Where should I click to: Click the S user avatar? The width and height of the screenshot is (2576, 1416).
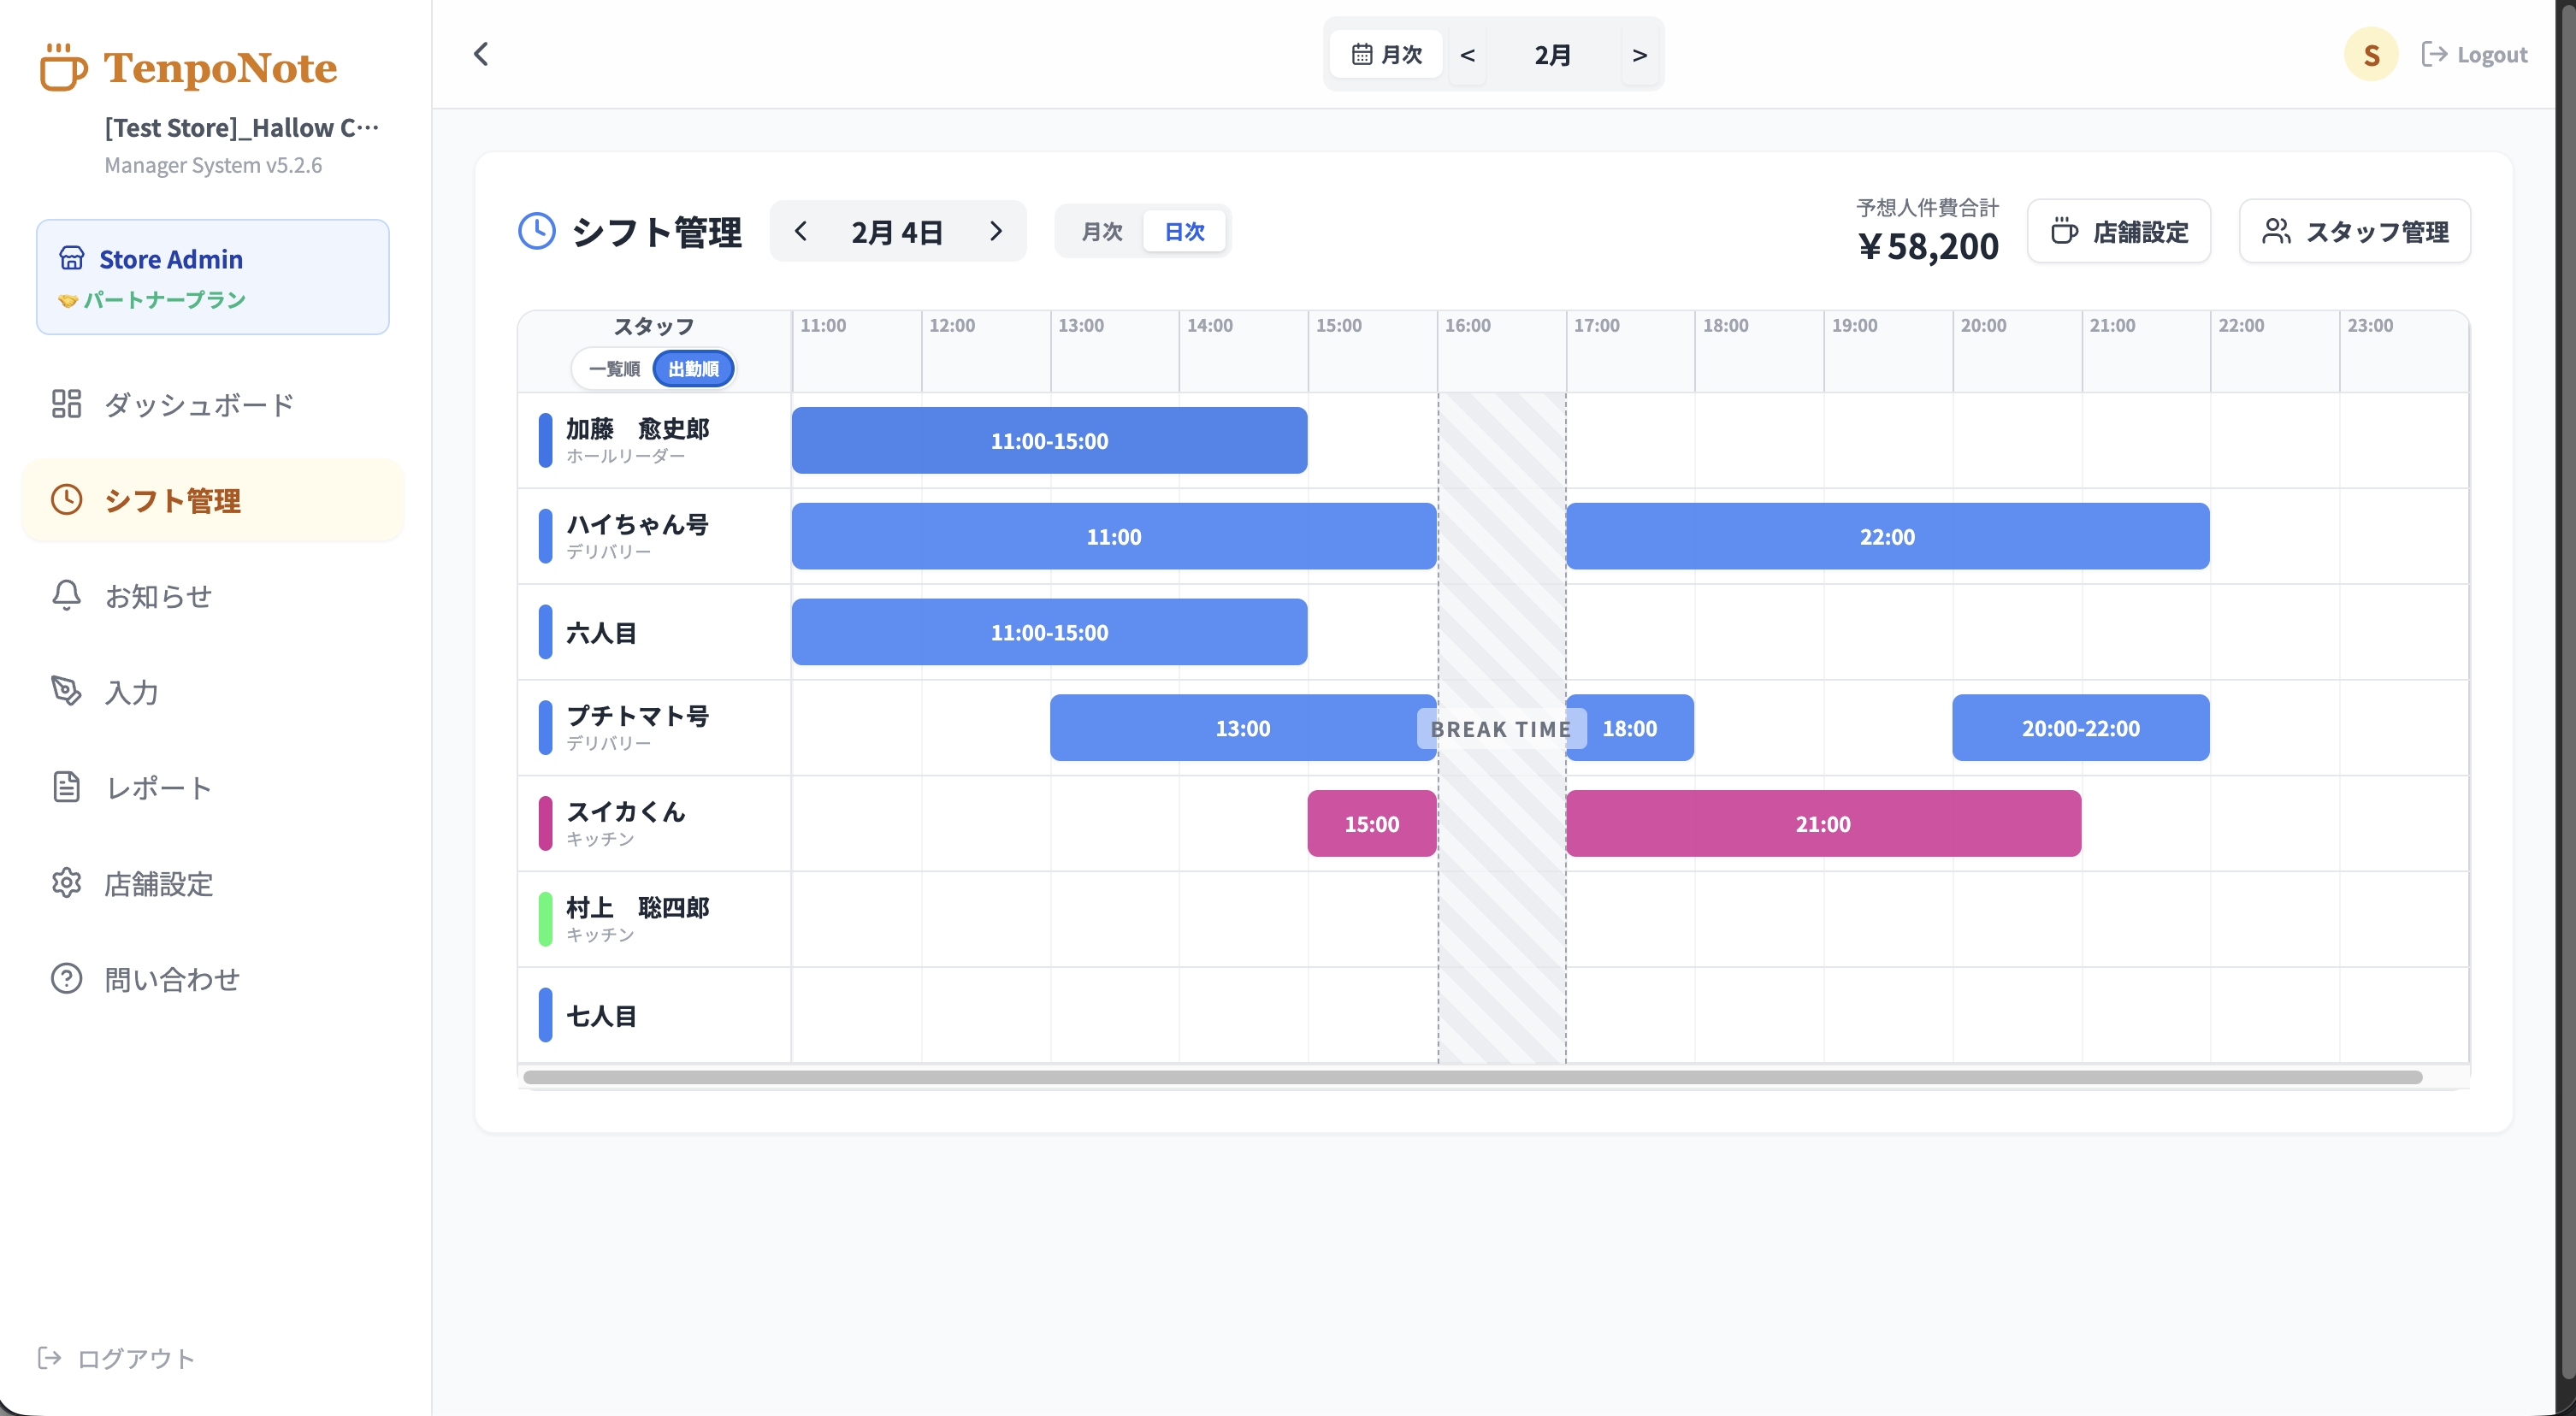2371,54
